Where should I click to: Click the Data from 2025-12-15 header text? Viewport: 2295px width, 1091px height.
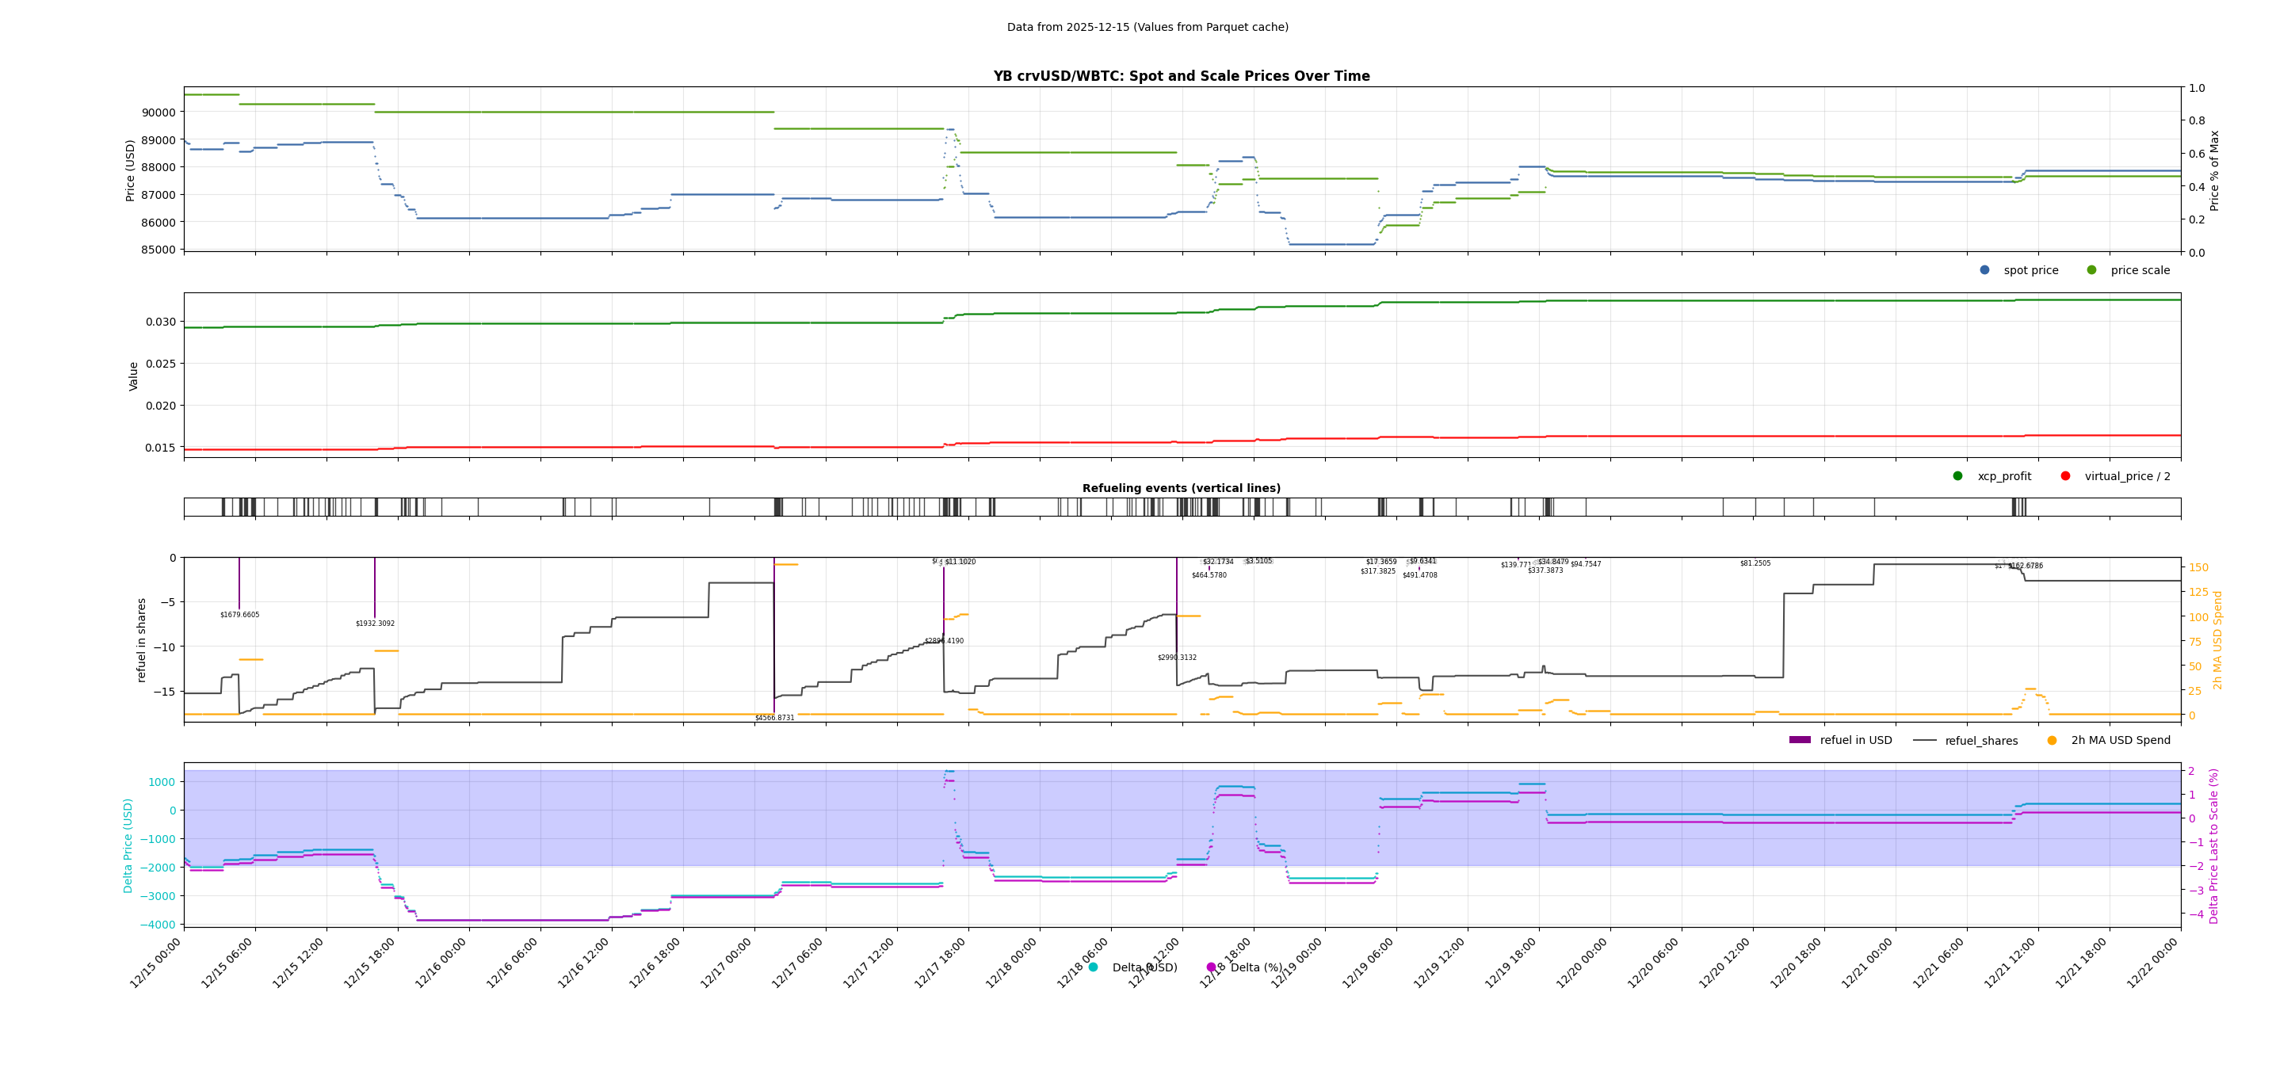pyautogui.click(x=1147, y=28)
